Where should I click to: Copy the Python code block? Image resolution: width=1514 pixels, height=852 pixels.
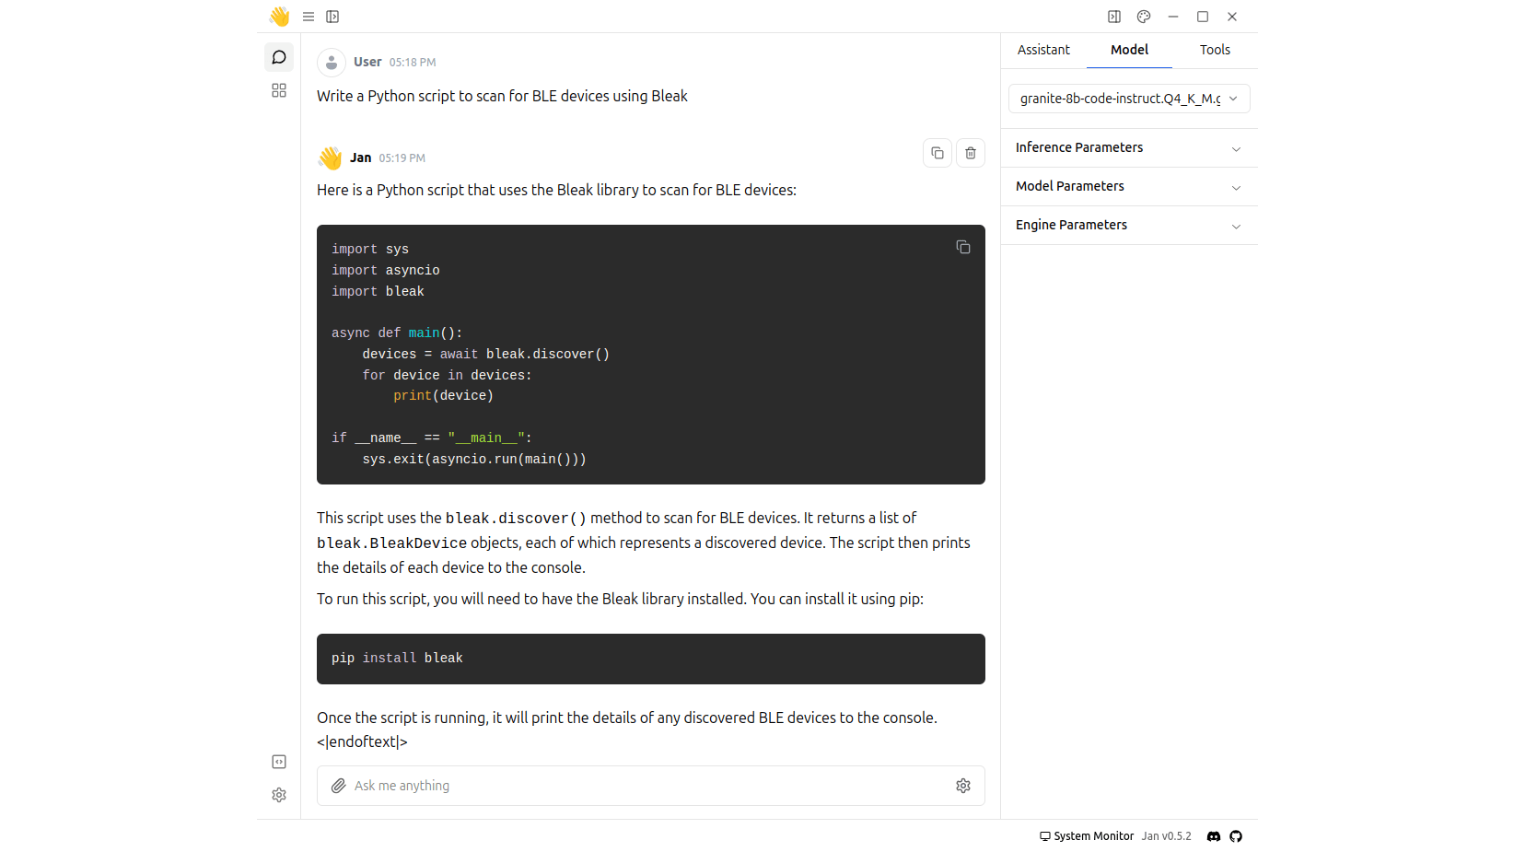[x=963, y=247]
